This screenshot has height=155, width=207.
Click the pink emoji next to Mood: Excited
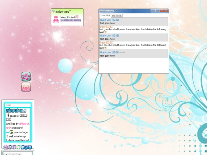pos(77,17)
